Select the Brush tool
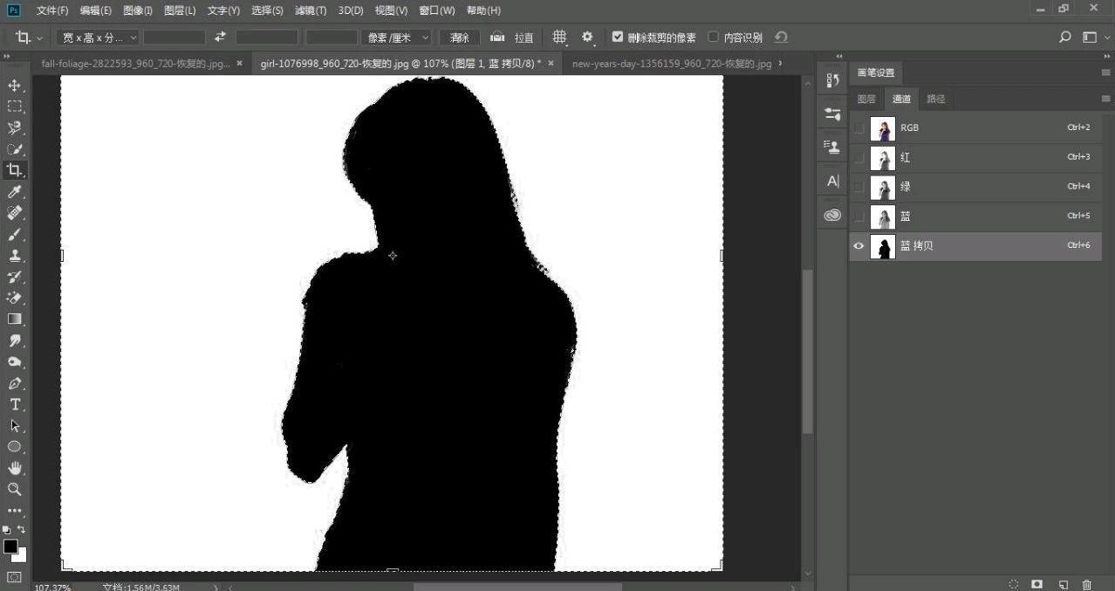This screenshot has height=591, width=1115. click(x=14, y=234)
